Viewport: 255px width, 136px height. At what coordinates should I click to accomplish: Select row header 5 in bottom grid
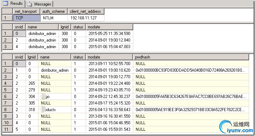pos(8,90)
